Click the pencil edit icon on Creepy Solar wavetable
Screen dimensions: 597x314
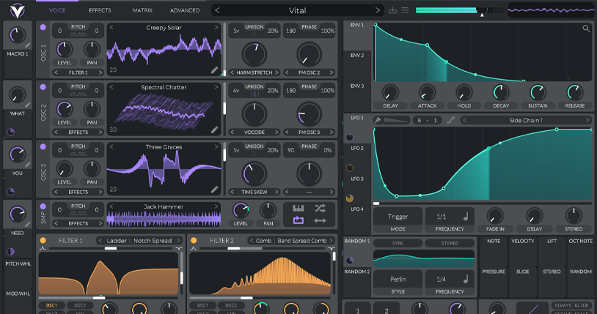tap(214, 70)
